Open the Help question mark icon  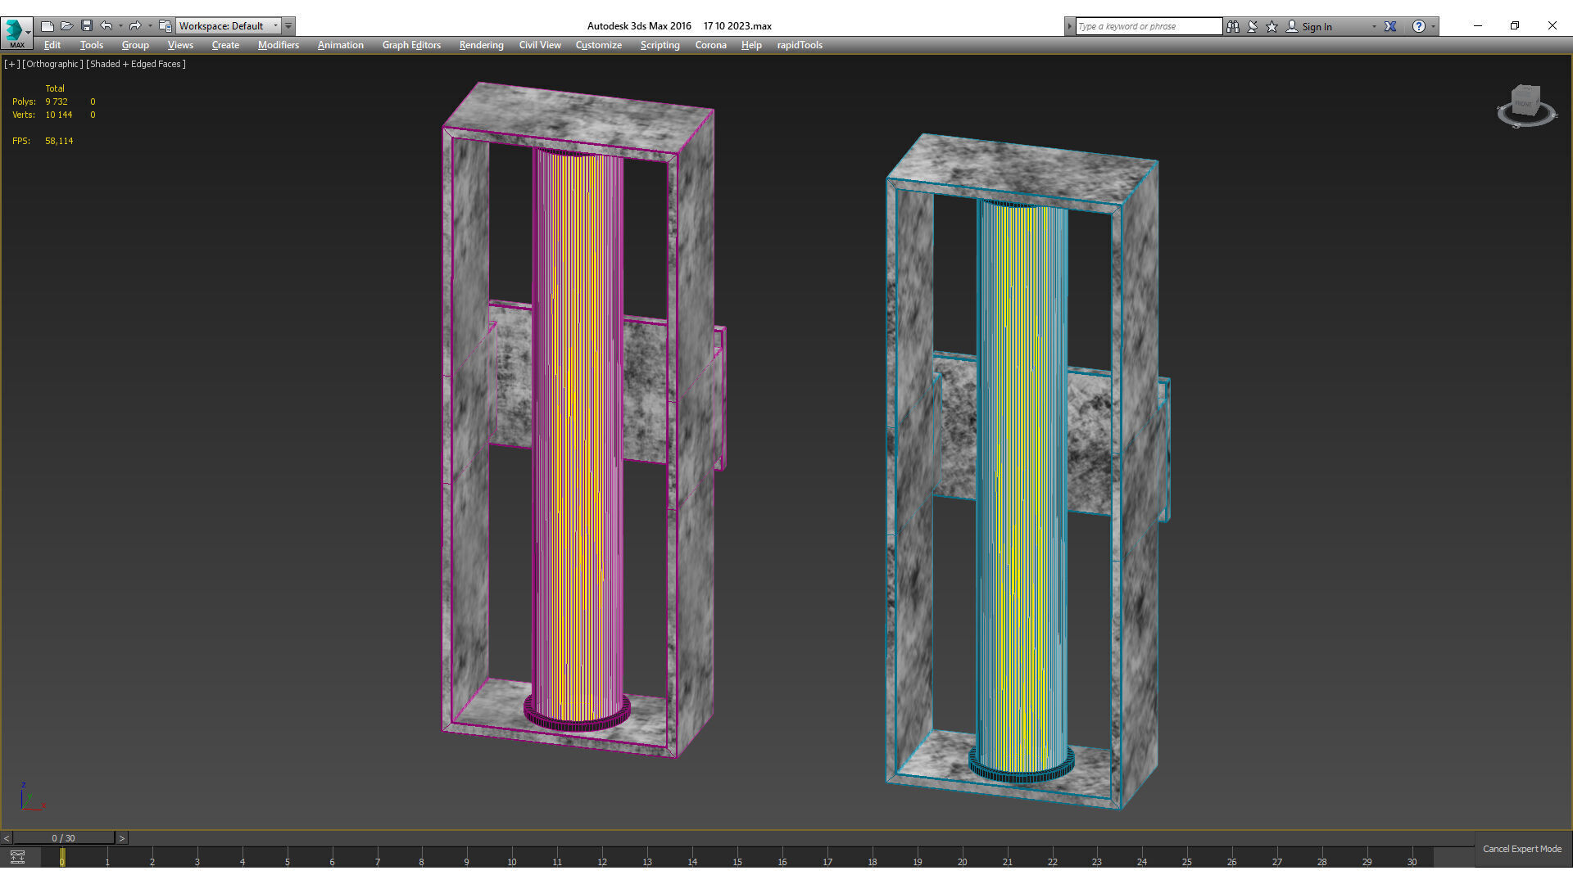pyautogui.click(x=1419, y=26)
